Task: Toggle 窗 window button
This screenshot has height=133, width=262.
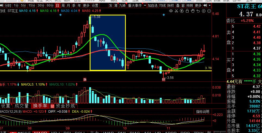Action: [x=183, y=5]
